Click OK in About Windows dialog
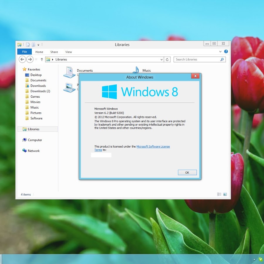 [x=187, y=172]
